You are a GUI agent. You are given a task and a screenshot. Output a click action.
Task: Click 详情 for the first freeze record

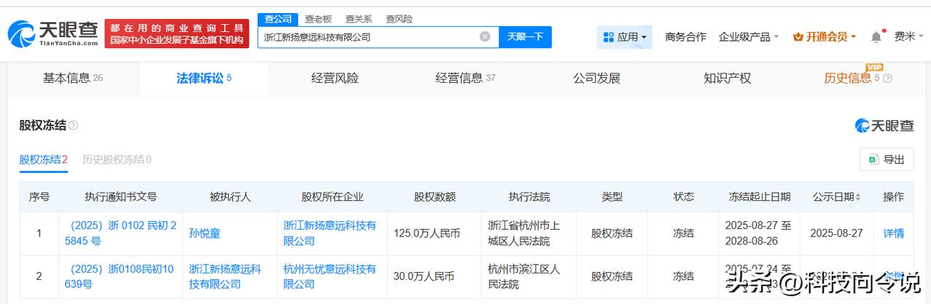coord(893,233)
